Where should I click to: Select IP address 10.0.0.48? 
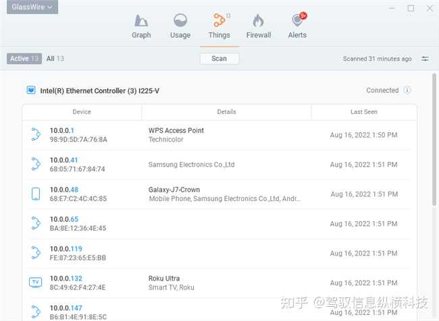[x=64, y=189]
